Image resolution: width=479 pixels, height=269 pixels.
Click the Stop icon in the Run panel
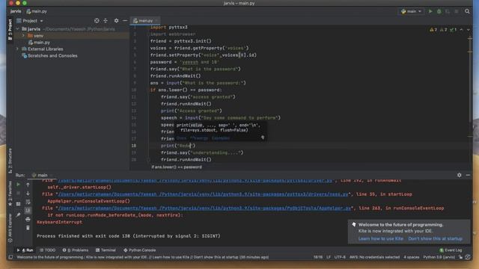pos(18,194)
